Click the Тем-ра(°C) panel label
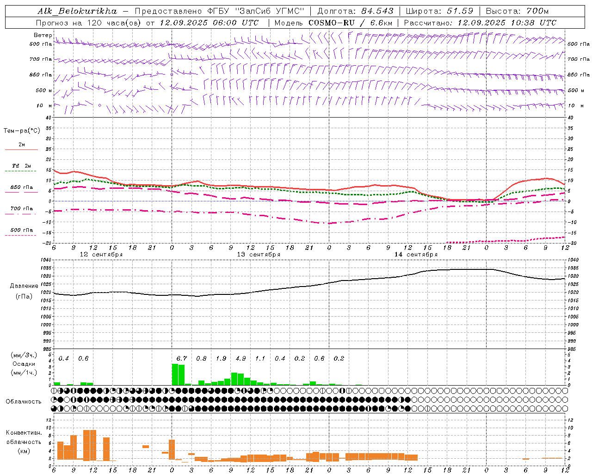Image resolution: width=592 pixels, height=474 pixels. coord(22,131)
